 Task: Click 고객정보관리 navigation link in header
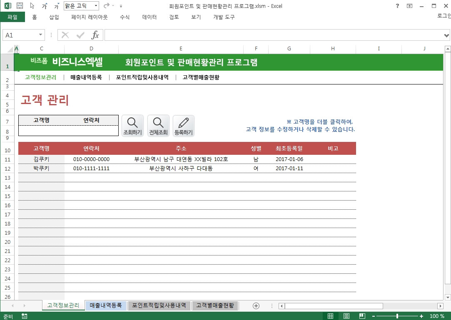(40, 77)
